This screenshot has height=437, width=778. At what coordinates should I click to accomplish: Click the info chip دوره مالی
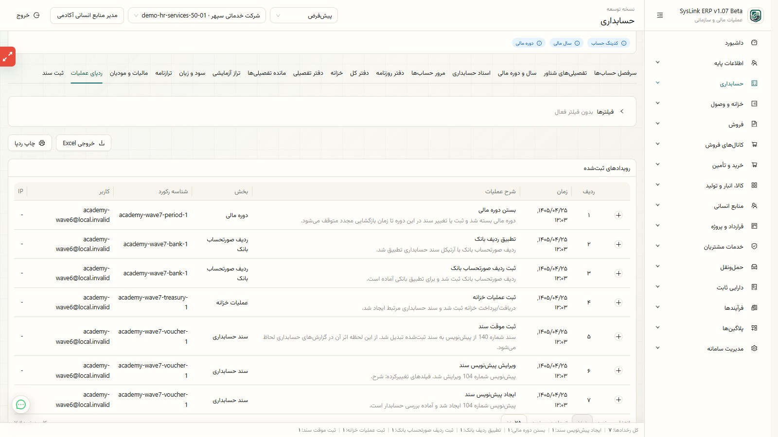click(529, 43)
